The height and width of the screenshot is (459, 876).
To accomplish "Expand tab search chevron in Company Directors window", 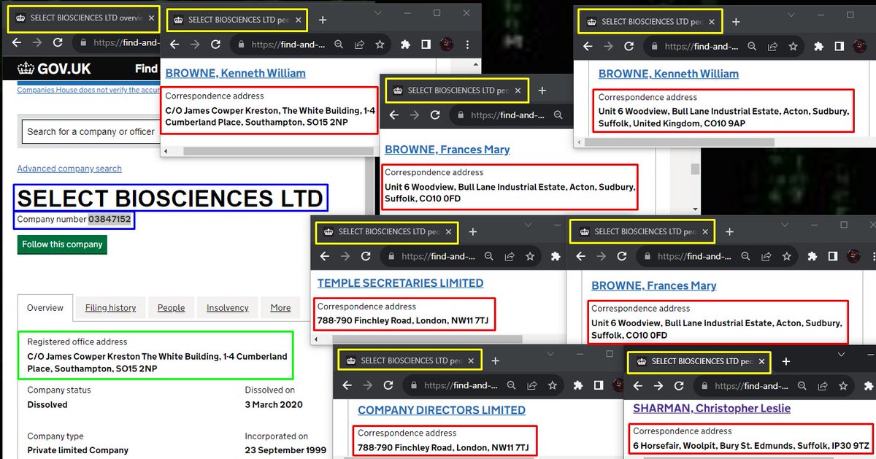I will pyautogui.click(x=552, y=353).
